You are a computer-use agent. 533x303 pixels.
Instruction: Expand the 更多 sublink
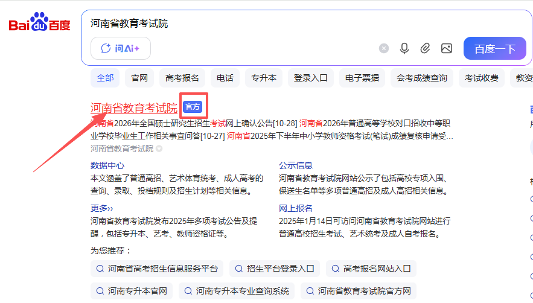[102, 208]
